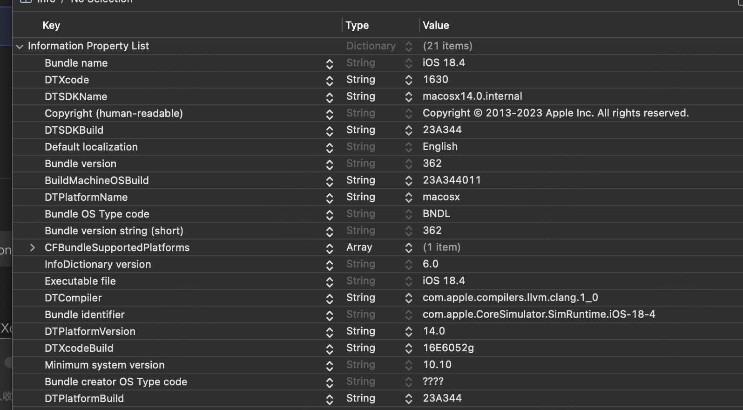Image resolution: width=743 pixels, height=410 pixels.
Task: Click the Key column header
Action: (51, 25)
